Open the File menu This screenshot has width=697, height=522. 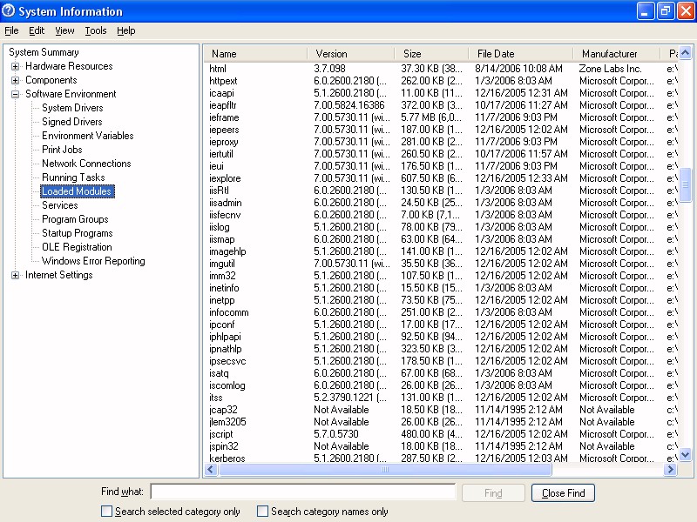coord(11,30)
